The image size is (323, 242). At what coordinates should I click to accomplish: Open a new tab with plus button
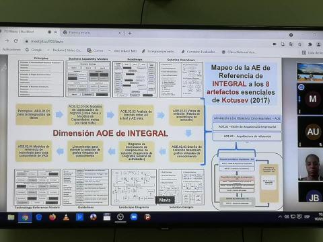point(130,33)
